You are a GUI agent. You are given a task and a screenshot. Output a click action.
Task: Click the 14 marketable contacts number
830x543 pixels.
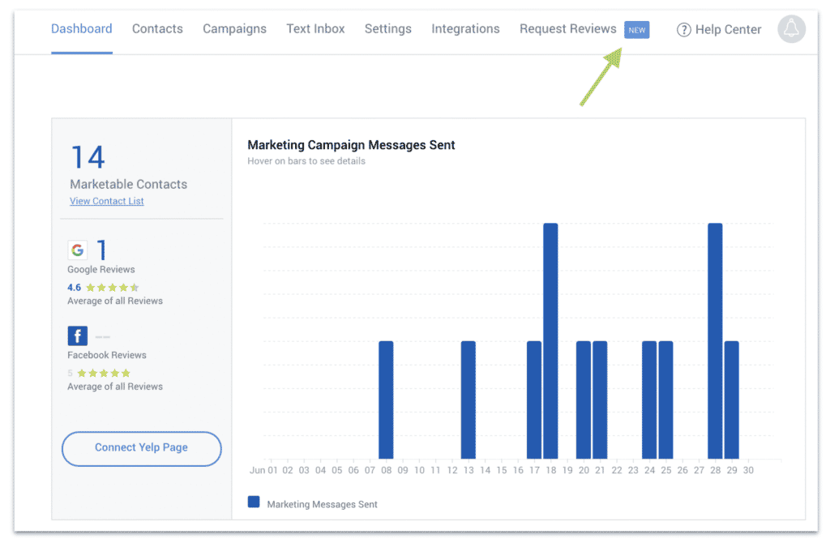(x=88, y=156)
